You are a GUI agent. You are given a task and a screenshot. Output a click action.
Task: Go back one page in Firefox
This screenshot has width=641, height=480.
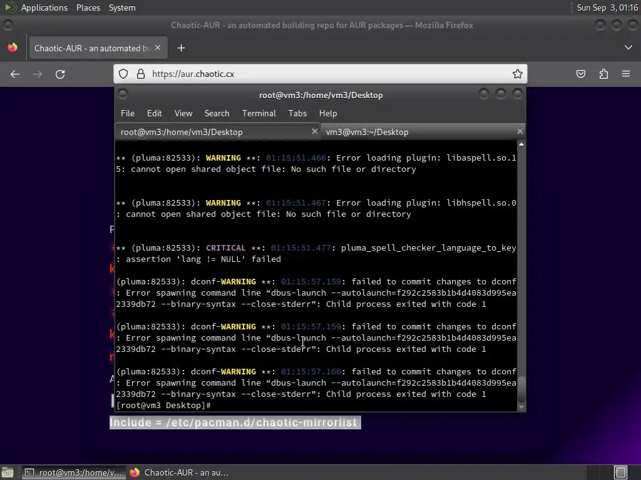click(15, 74)
